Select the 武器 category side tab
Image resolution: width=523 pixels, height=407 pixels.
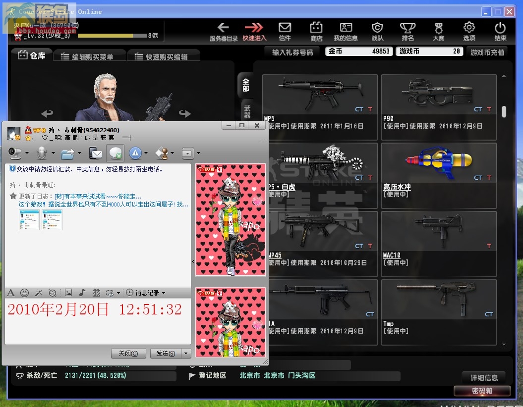(x=247, y=111)
